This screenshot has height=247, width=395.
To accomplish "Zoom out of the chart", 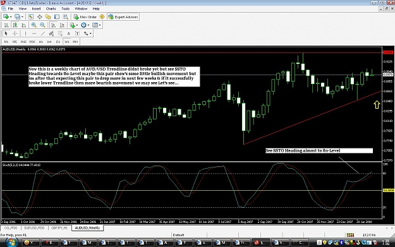I will [x=42, y=25].
